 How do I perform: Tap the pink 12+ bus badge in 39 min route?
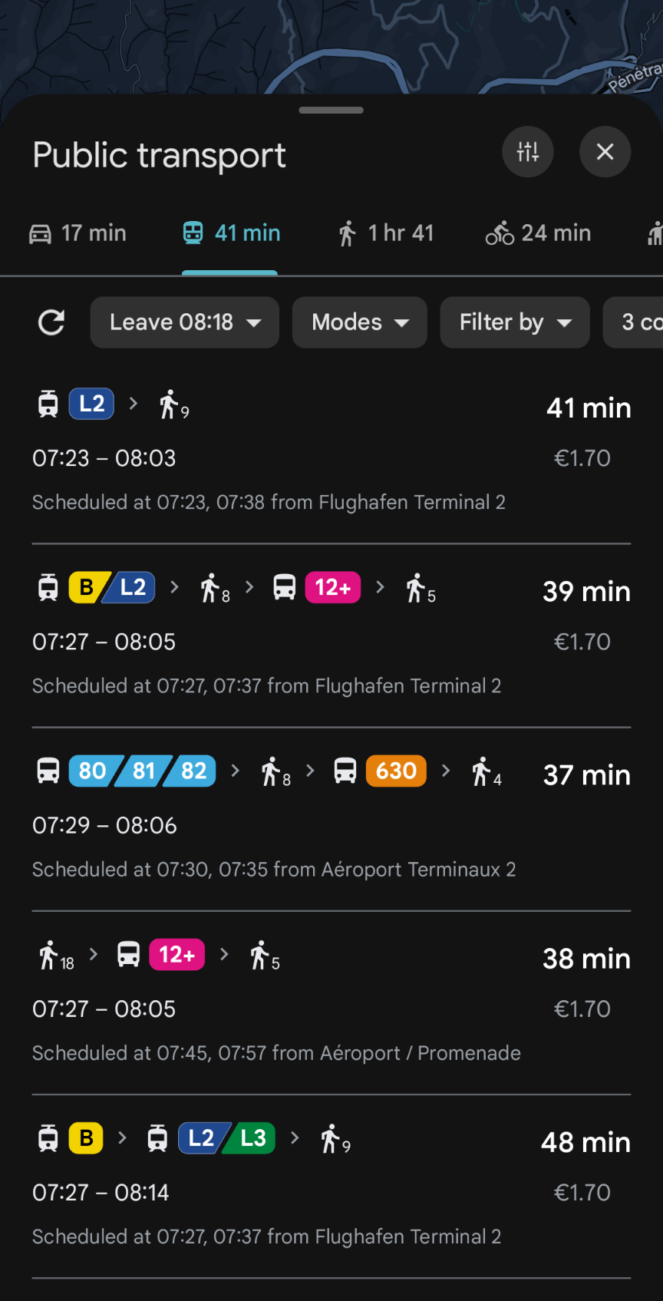click(332, 588)
